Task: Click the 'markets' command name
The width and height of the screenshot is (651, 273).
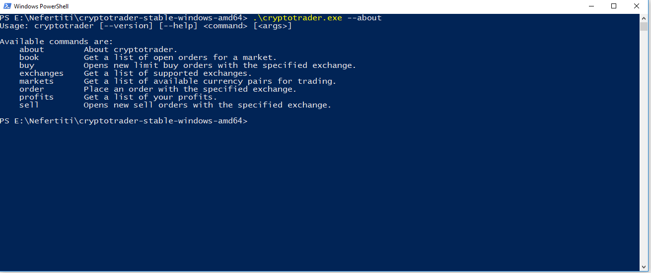Action: pyautogui.click(x=36, y=81)
